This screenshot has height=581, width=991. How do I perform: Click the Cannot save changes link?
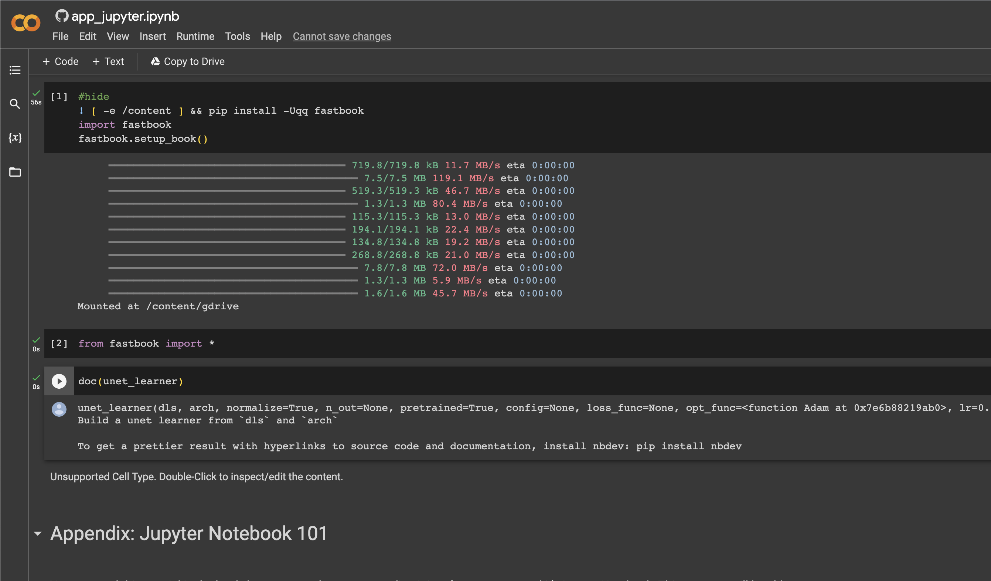click(342, 37)
